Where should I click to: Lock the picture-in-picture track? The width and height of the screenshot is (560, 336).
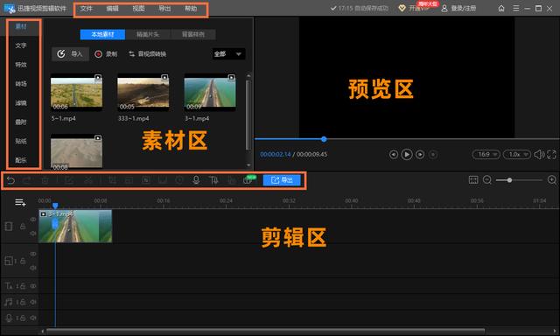tap(23, 261)
